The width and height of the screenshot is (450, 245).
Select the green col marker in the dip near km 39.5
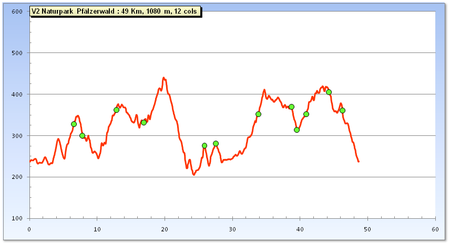pos(296,130)
